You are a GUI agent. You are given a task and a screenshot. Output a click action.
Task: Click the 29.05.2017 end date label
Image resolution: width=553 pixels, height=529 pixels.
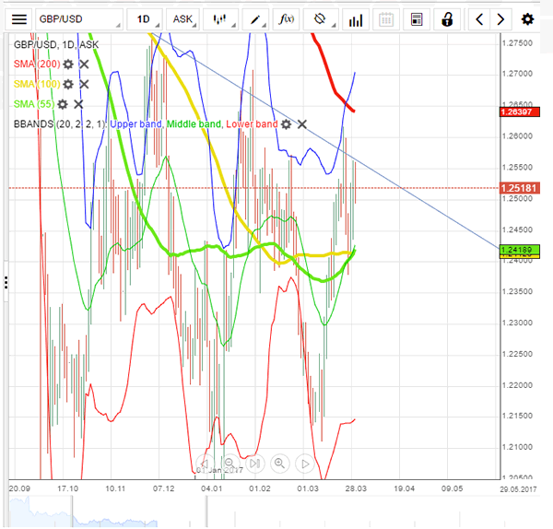(x=518, y=489)
